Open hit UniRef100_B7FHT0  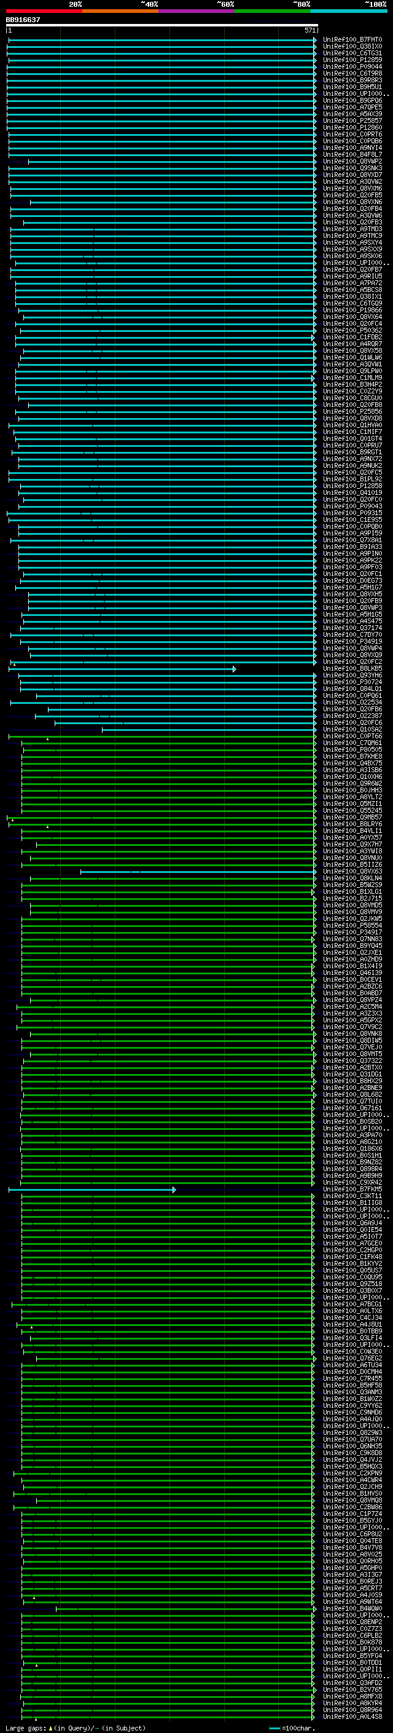(352, 40)
